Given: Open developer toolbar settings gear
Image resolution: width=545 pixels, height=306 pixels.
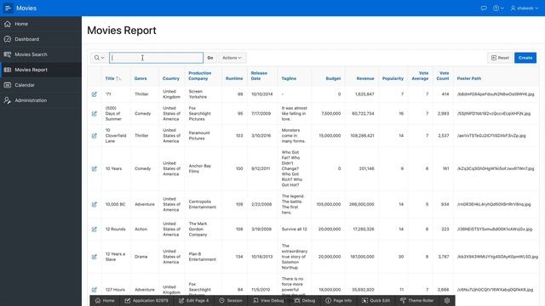Looking at the screenshot, I should pos(447,300).
